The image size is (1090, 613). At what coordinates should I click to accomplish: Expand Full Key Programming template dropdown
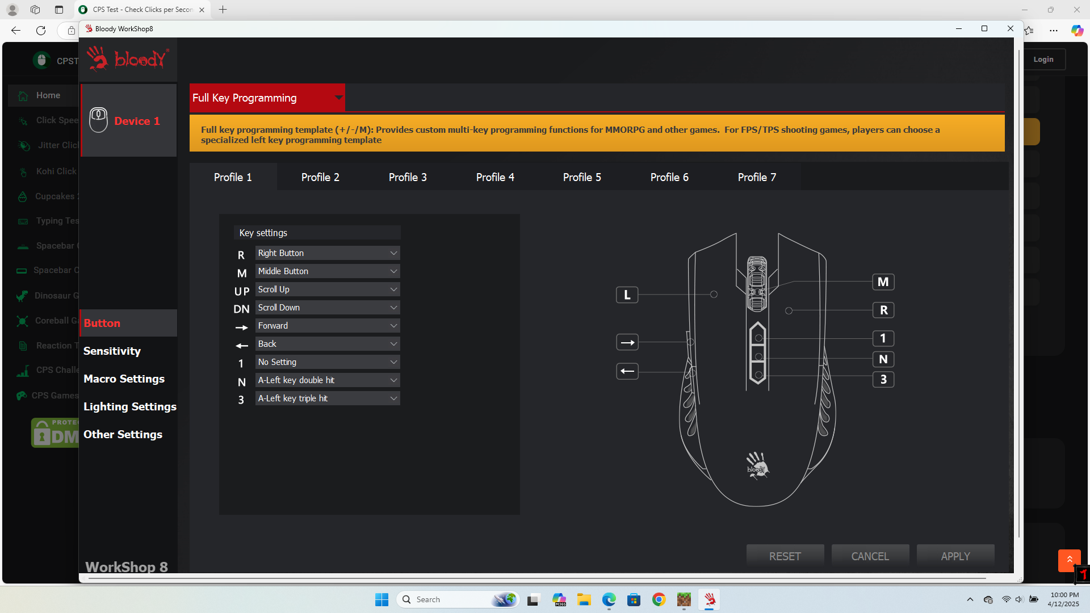[x=267, y=98]
